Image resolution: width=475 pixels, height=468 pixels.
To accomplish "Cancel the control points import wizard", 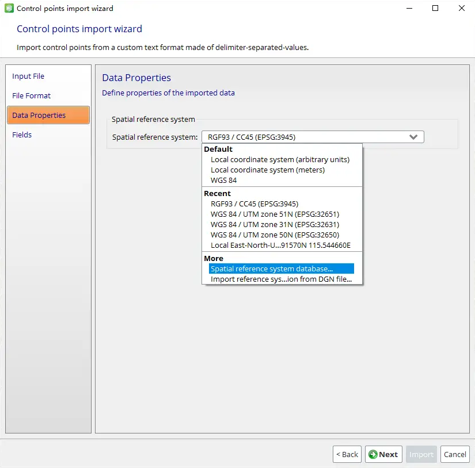I will click(x=455, y=454).
